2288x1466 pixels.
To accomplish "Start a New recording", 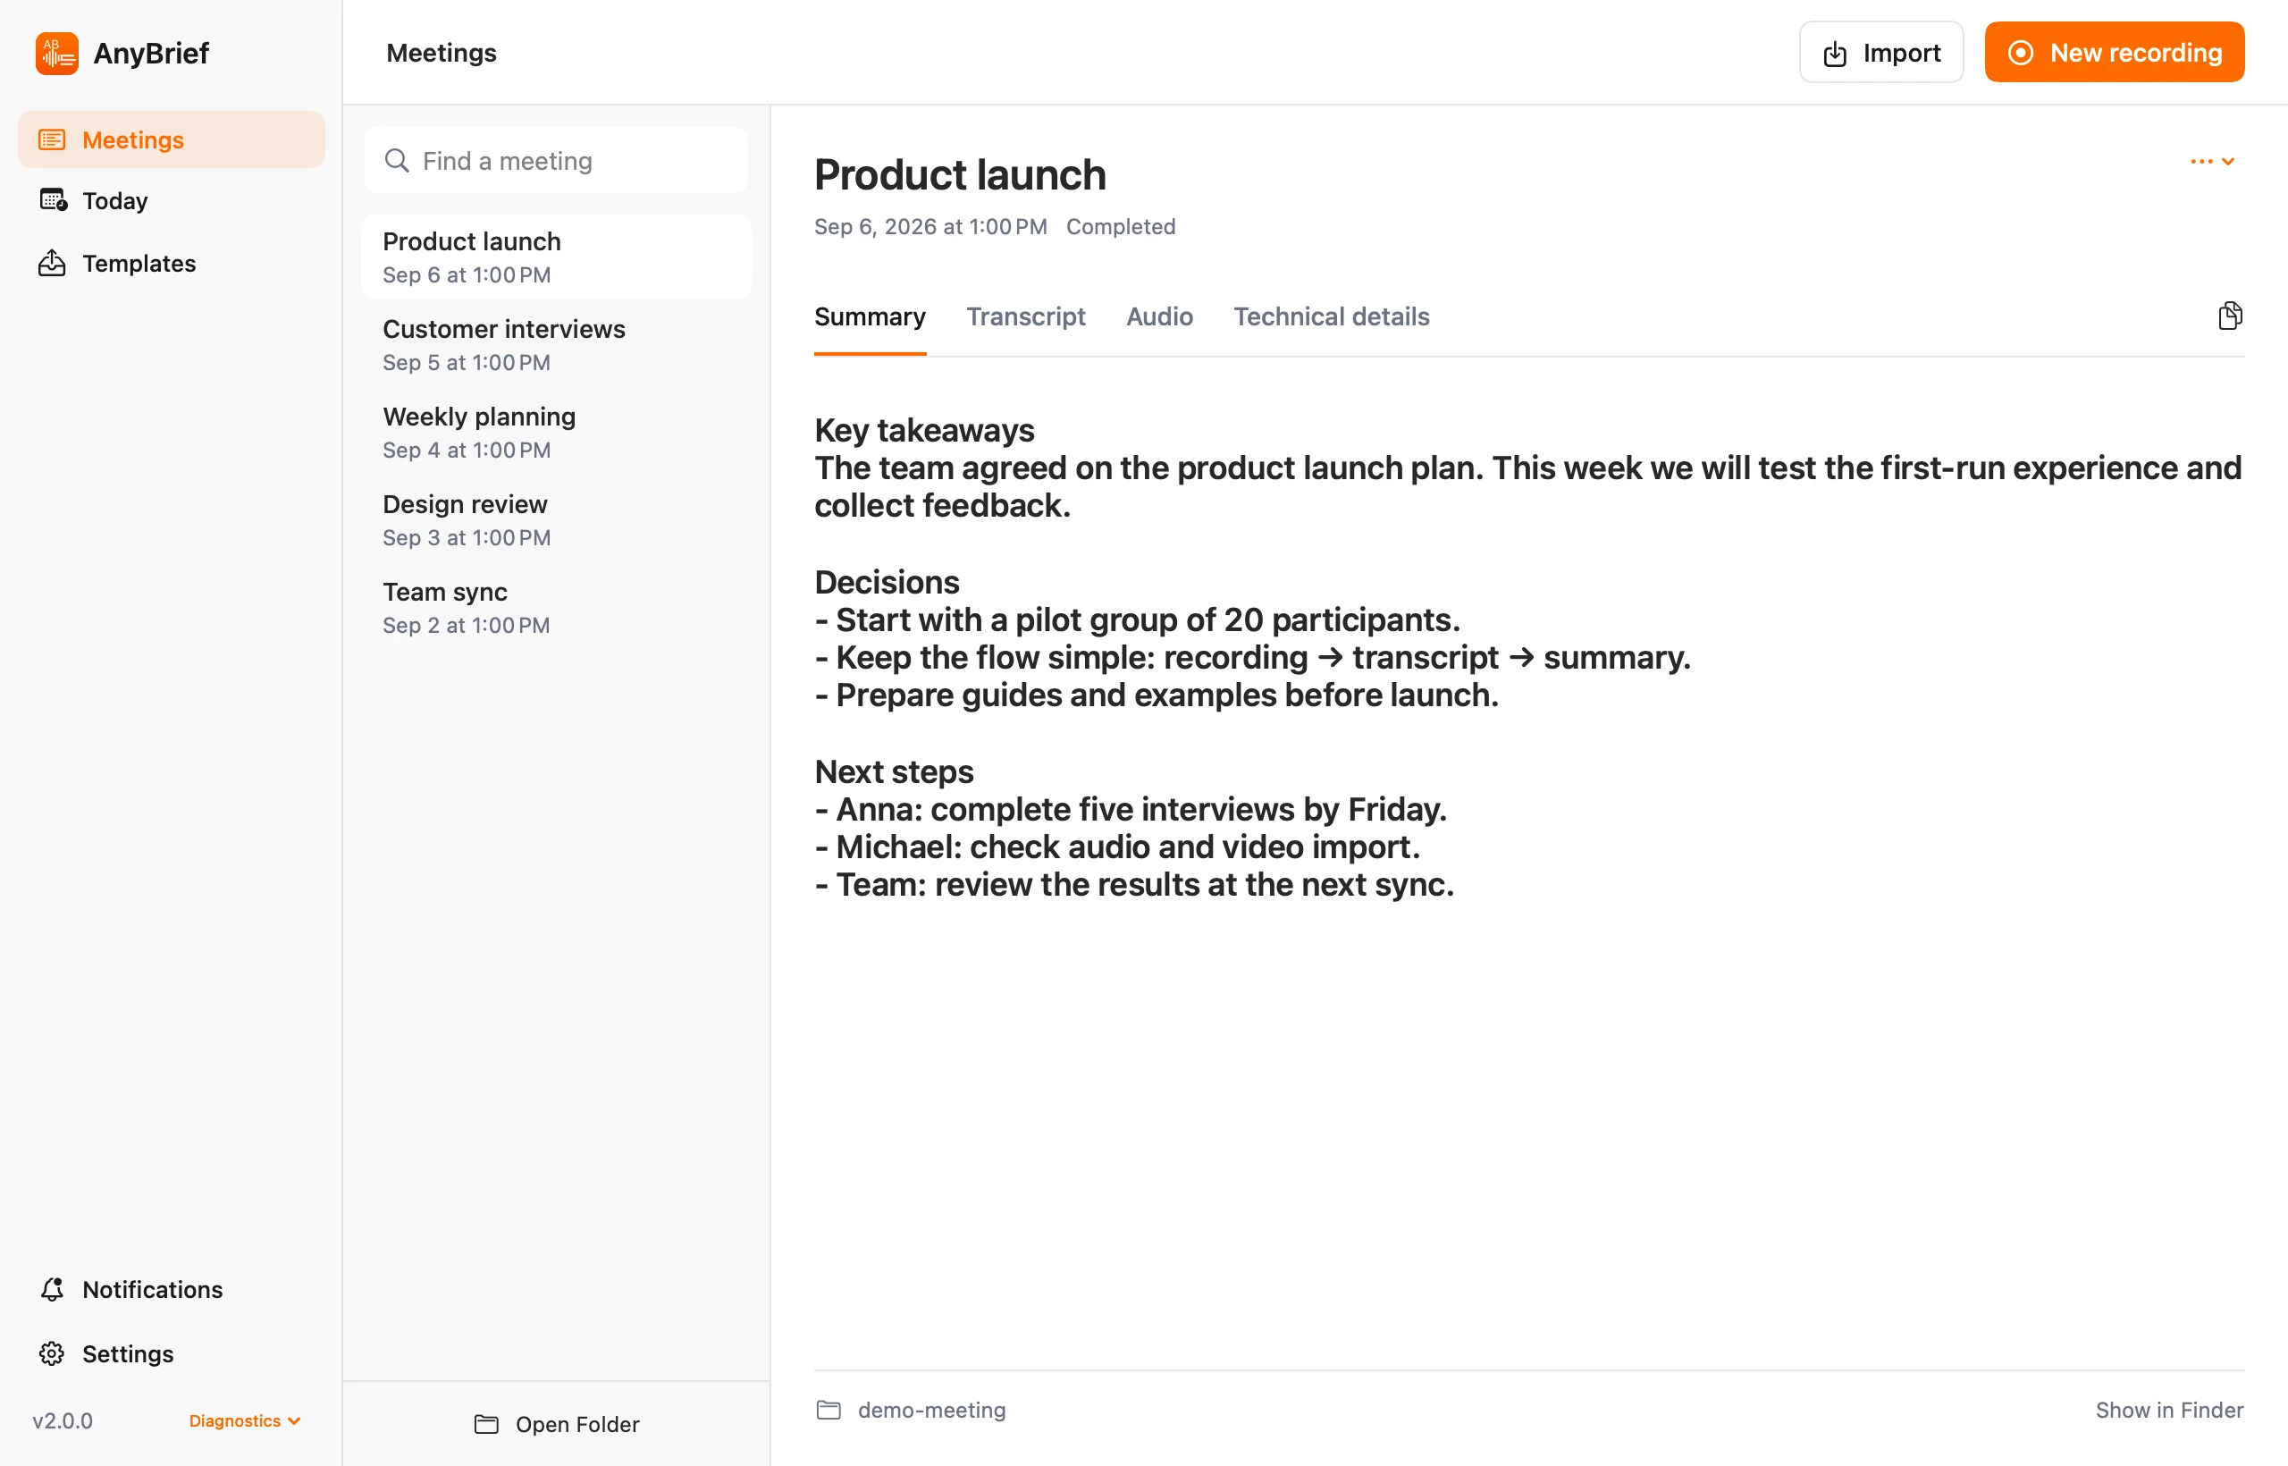I will coord(2114,53).
